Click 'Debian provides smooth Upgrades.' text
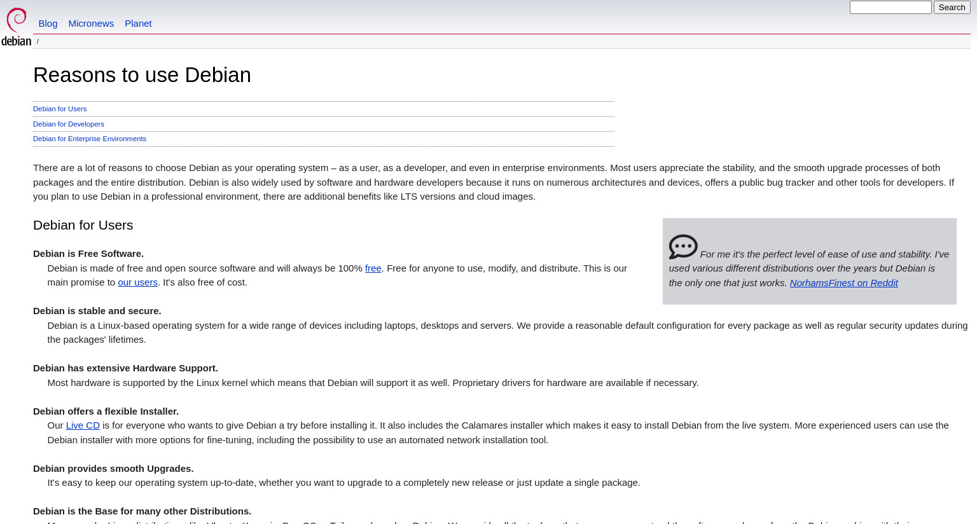 [113, 469]
